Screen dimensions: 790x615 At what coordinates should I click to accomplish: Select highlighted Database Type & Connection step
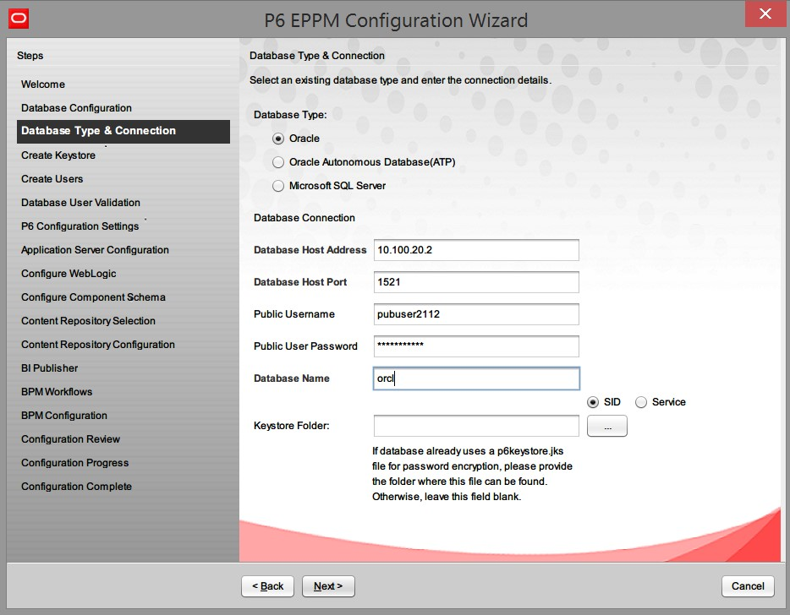pyautogui.click(x=123, y=131)
